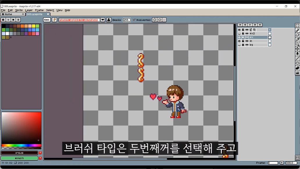Click the Opacity value field
Screen dimensions: 300x169
pyautogui.click(x=126, y=20)
